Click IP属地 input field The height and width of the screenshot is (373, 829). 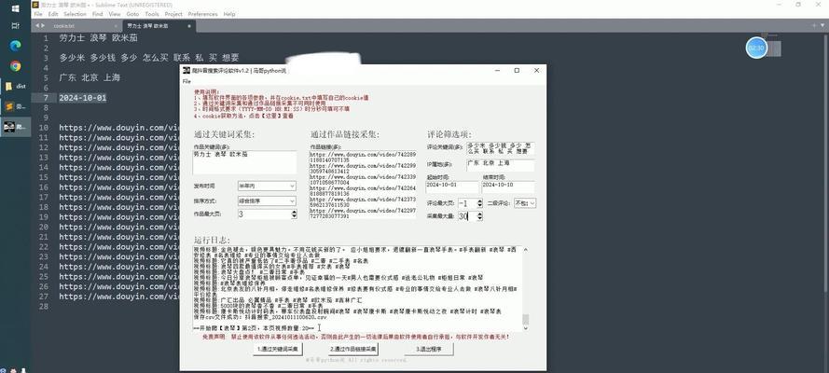500,166
